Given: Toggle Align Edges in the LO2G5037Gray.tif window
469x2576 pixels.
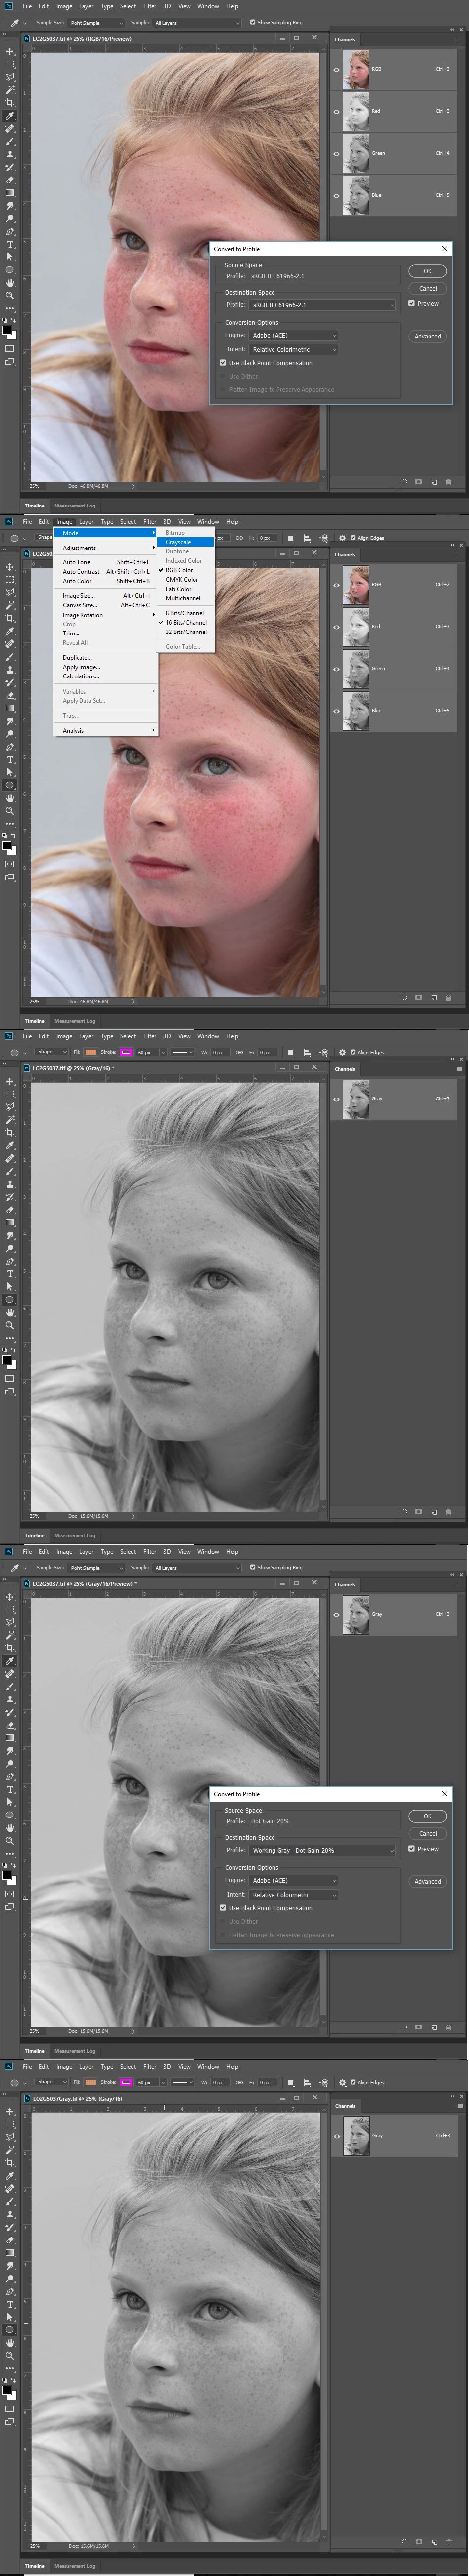Looking at the screenshot, I should tap(353, 2082).
